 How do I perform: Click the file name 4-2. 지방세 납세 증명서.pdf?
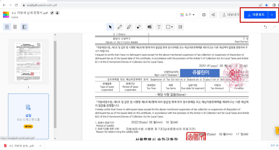pyautogui.click(x=30, y=13)
